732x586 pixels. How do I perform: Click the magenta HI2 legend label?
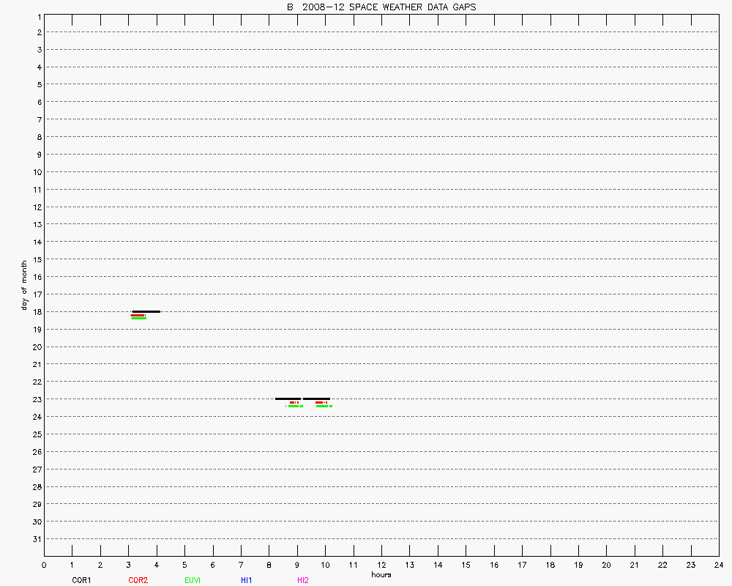(x=302, y=580)
